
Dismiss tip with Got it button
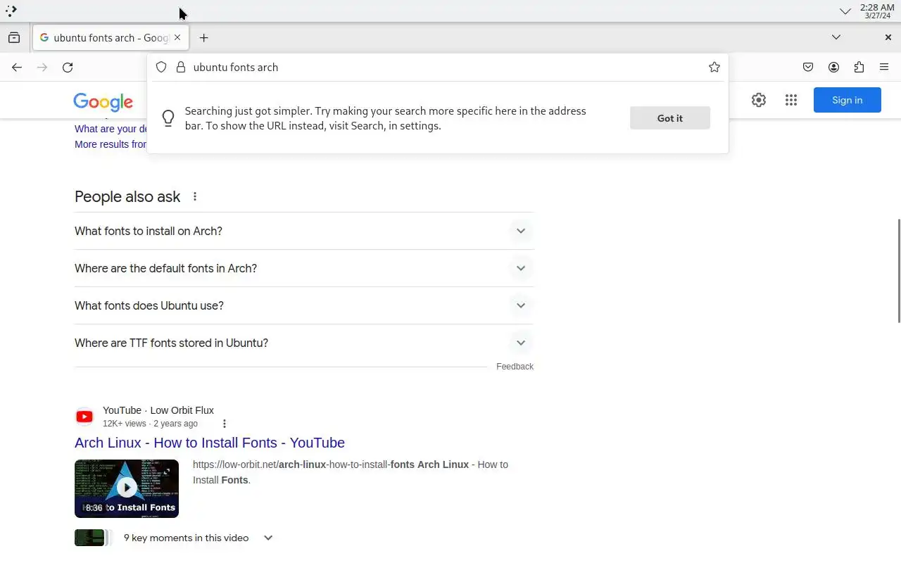point(670,118)
